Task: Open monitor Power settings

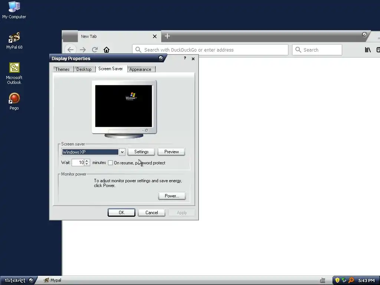Action: click(172, 196)
